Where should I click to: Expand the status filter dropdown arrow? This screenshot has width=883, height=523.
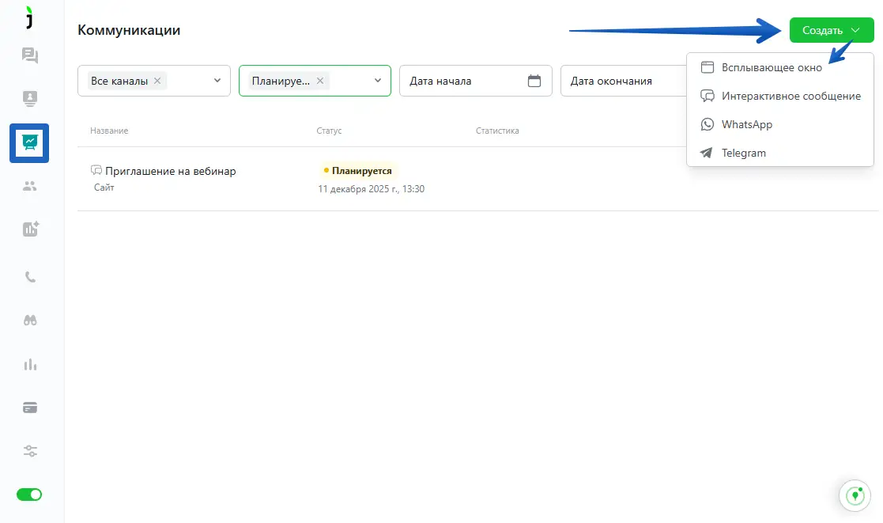[x=378, y=81]
